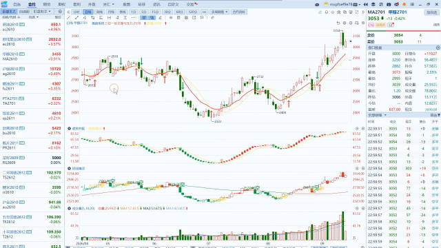Open settings icon for volume indicator panel
This screenshot has height=248, width=441.
(x=357, y=208)
